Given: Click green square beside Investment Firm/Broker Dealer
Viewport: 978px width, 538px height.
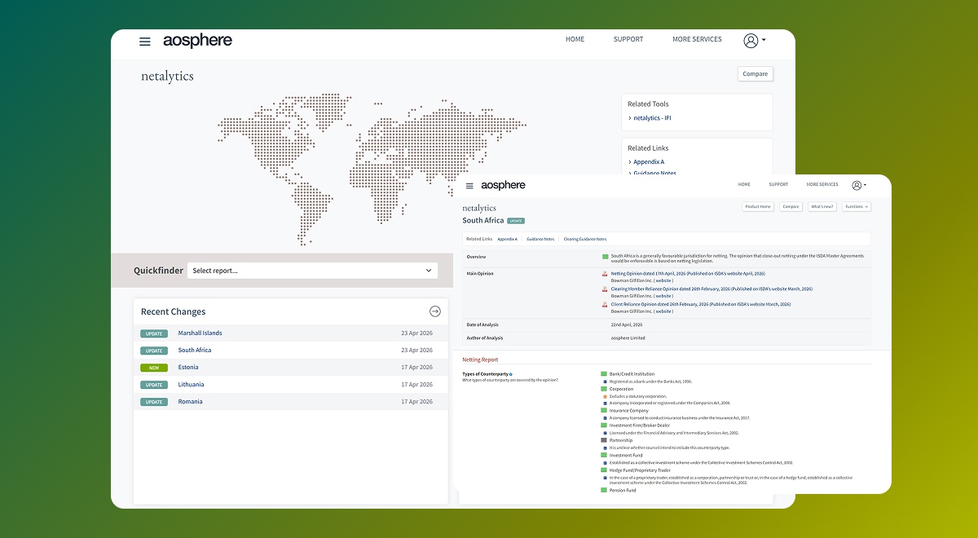Looking at the screenshot, I should [604, 426].
